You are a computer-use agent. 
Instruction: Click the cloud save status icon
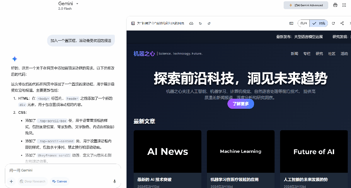pyautogui.click(x=191, y=23)
